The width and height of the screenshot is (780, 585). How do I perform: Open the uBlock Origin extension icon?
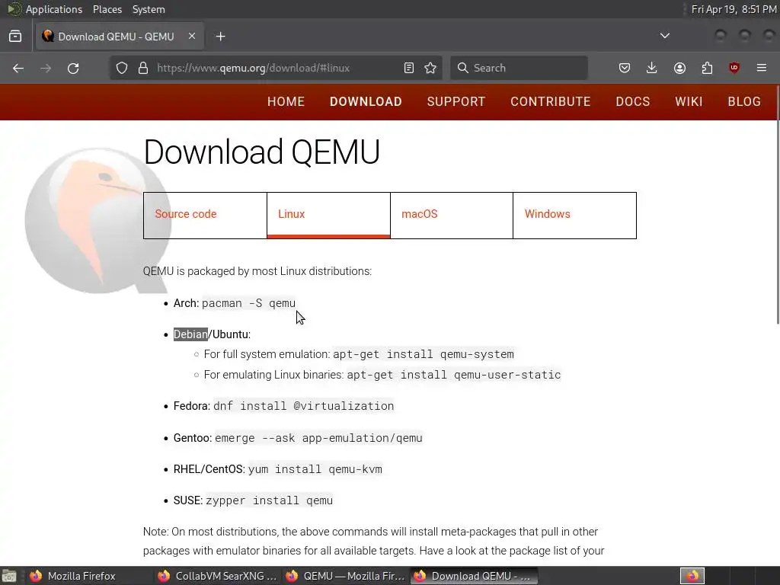pos(734,68)
